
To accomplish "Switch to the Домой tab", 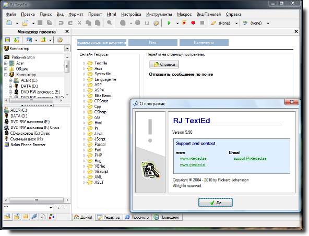I will (x=83, y=217).
